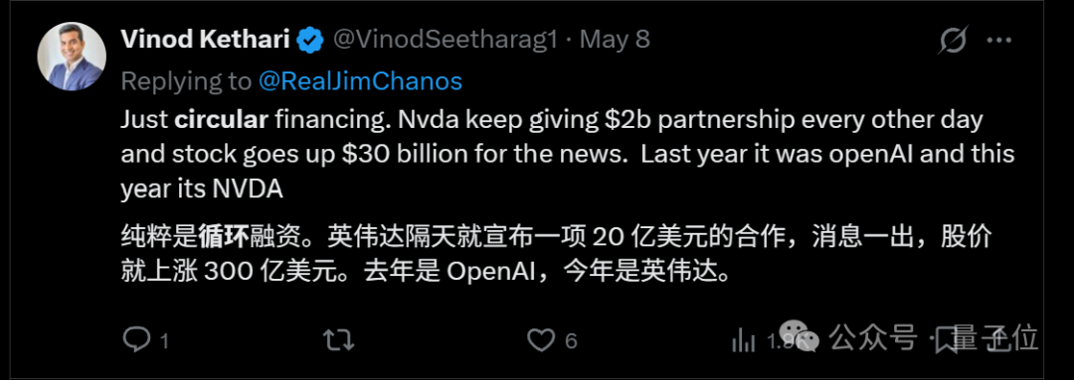The image size is (1074, 380).
Task: Click the reply count number 1
Action: pos(164,340)
